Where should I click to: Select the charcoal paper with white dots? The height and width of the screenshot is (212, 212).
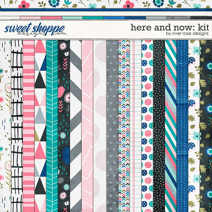(x=159, y=126)
